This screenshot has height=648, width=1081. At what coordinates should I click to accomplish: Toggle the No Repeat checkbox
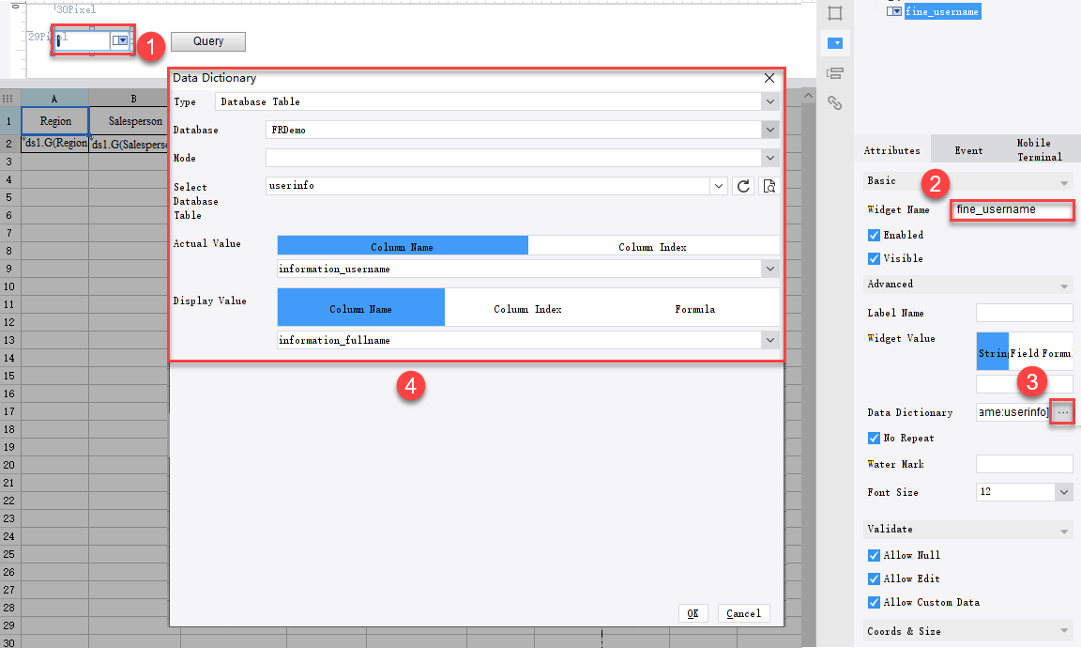click(874, 439)
